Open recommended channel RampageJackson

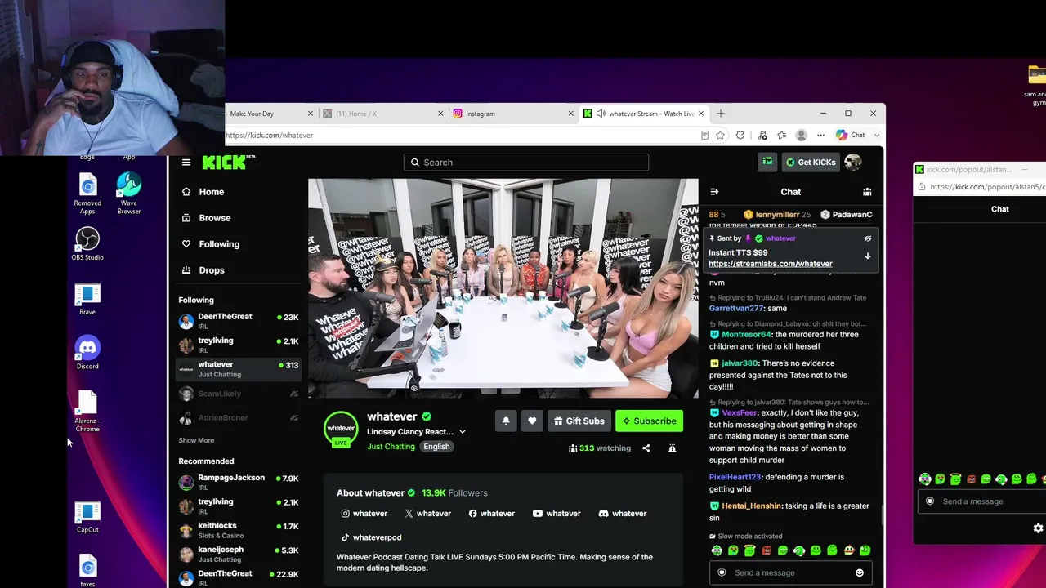tap(239, 482)
